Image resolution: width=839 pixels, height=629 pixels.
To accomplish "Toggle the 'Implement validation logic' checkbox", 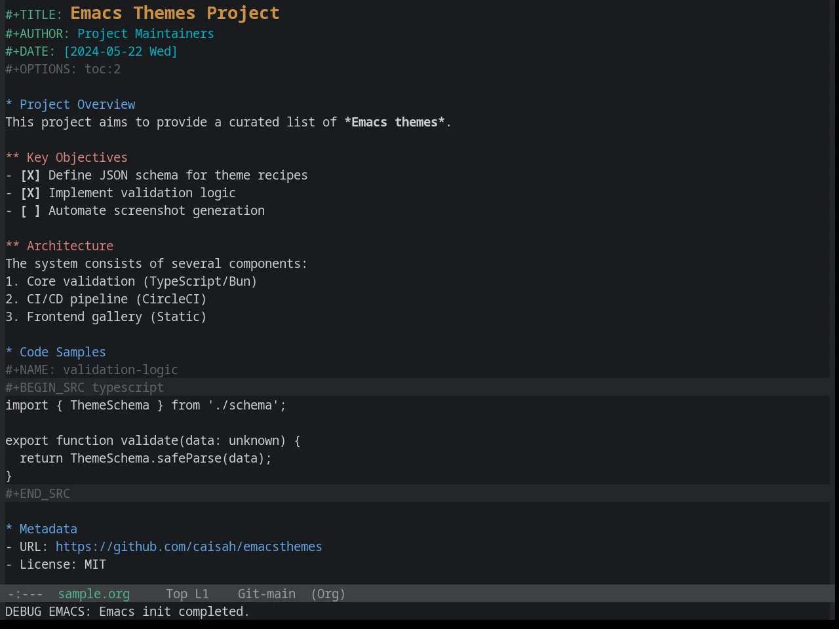I will (x=30, y=193).
